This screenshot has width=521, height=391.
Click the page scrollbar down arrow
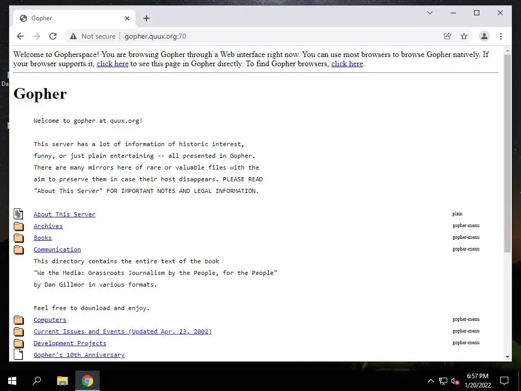point(507,357)
